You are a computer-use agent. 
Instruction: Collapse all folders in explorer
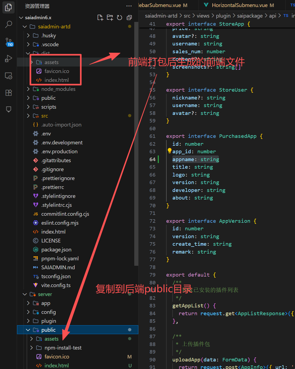(129, 18)
